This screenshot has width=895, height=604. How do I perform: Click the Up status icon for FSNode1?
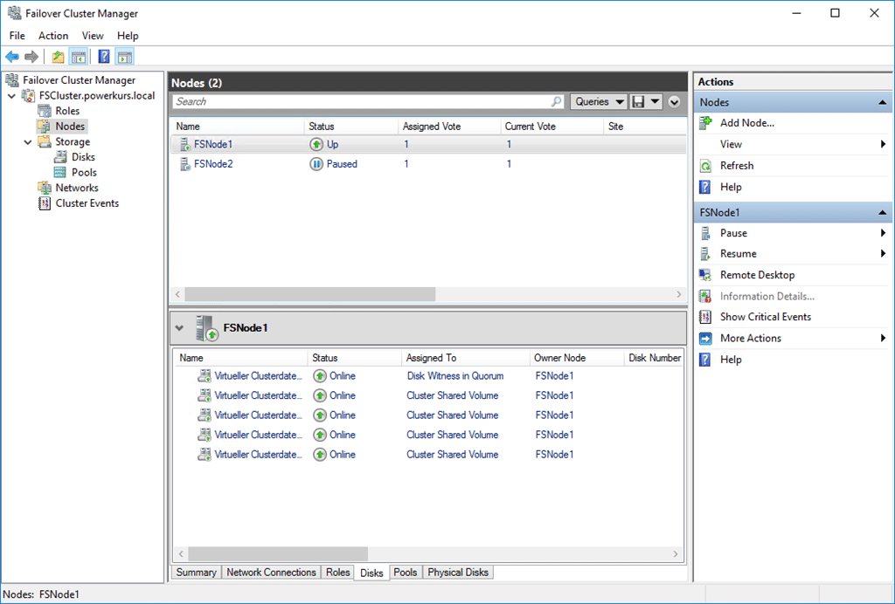(316, 145)
